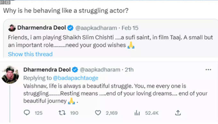Click the large Dharmendra Deol profile picture
This screenshot has height=124, width=218.
10,75
